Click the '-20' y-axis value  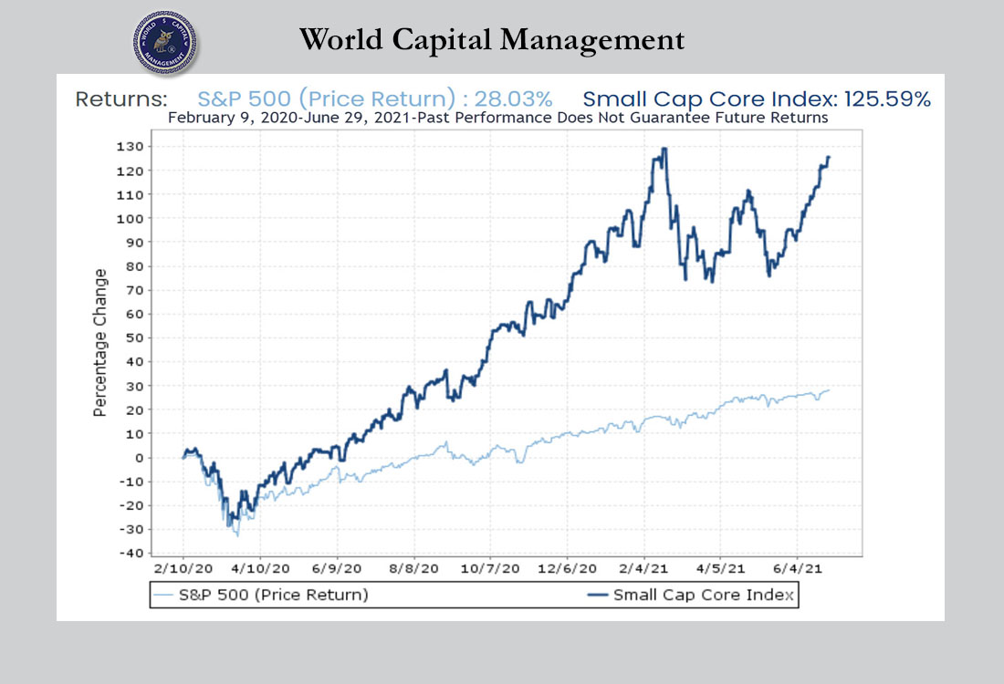tap(131, 505)
